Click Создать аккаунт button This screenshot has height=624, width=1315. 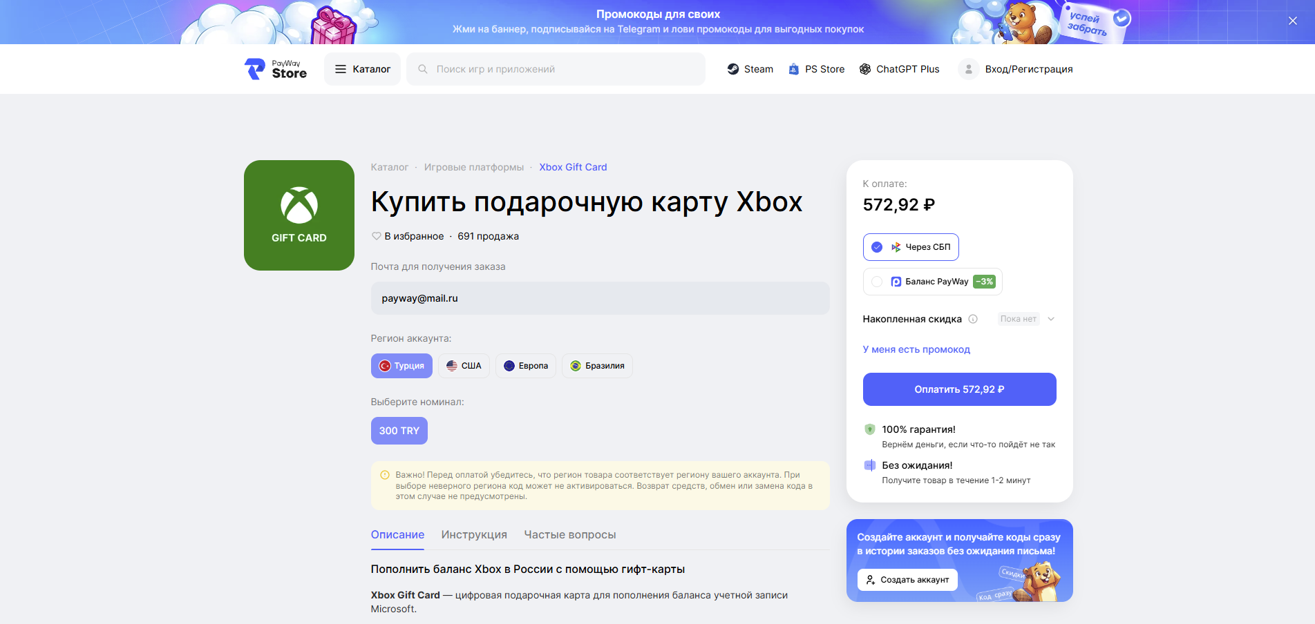coord(907,580)
